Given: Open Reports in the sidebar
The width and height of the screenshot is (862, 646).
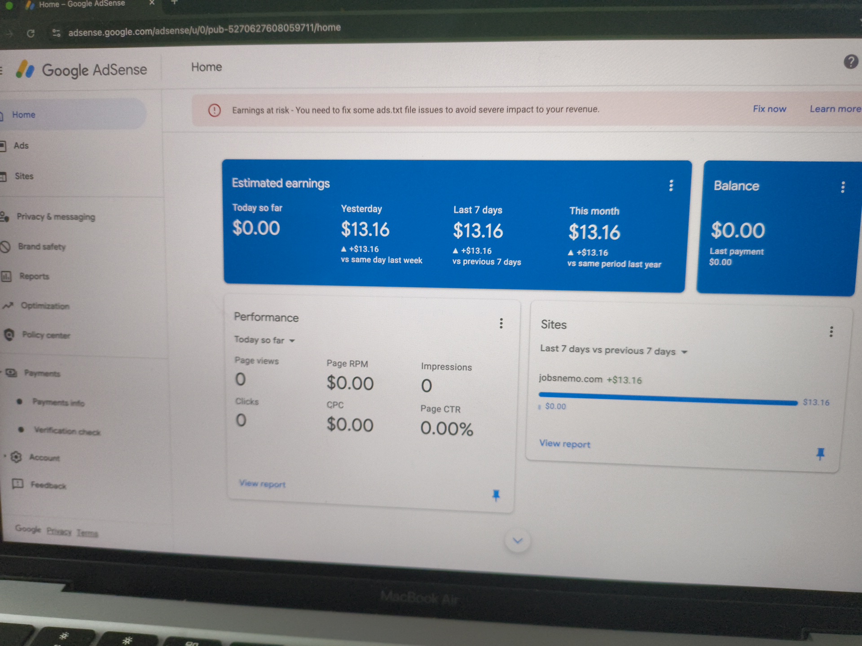Looking at the screenshot, I should point(34,276).
